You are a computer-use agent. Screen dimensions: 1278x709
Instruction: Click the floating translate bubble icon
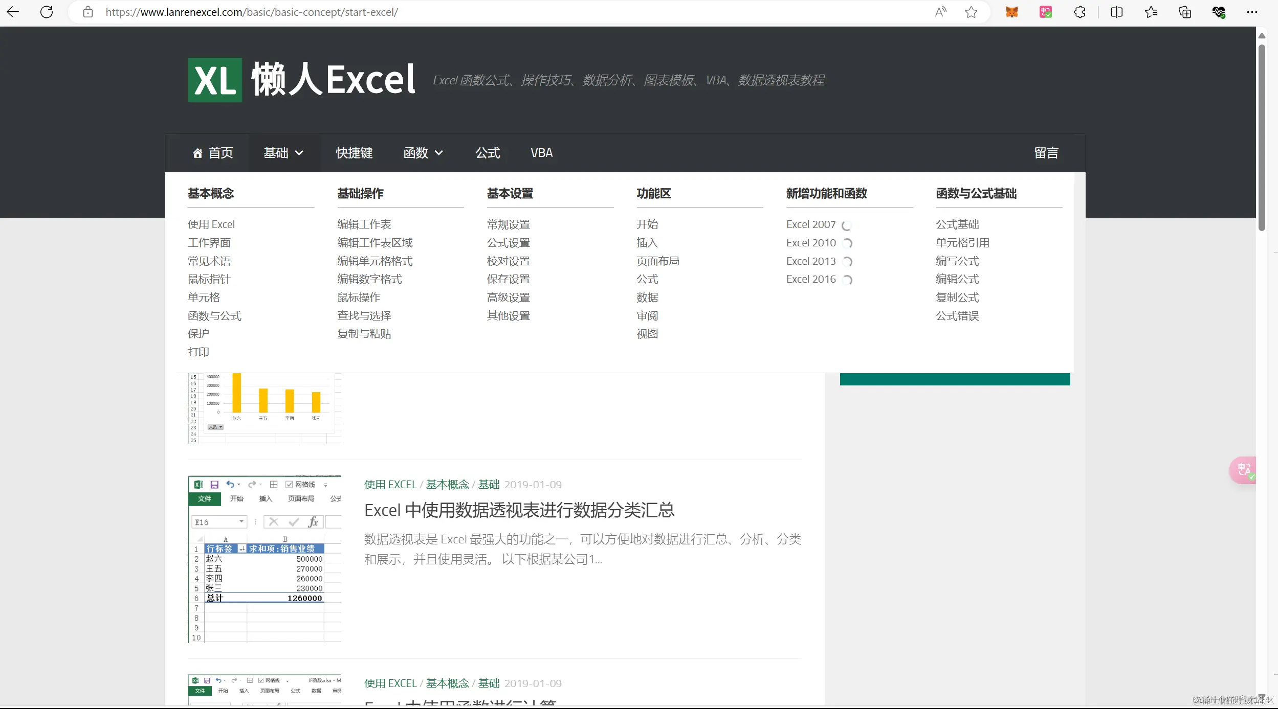click(1243, 470)
